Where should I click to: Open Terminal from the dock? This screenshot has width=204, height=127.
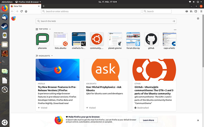(5, 62)
